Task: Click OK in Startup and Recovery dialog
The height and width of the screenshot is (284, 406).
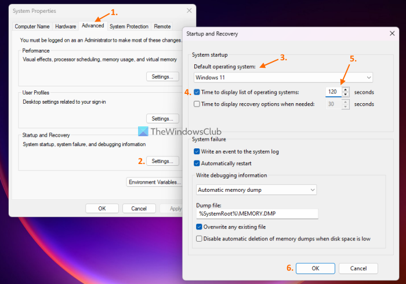Action: pyautogui.click(x=316, y=268)
